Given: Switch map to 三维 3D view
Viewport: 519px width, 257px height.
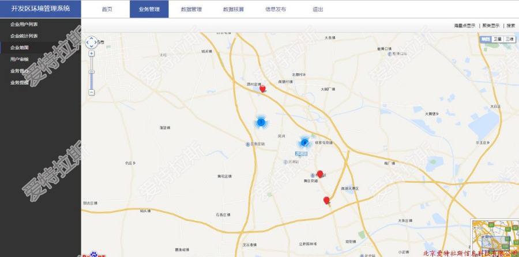Looking at the screenshot, I should [509, 39].
